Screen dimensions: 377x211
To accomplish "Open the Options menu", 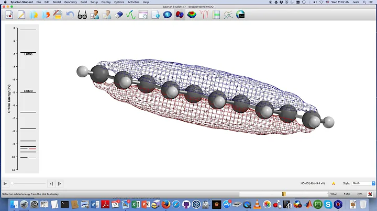I will click(119, 2).
